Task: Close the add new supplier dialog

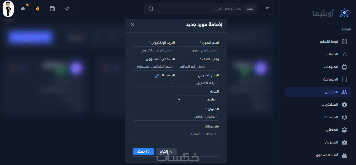Action: (132, 24)
